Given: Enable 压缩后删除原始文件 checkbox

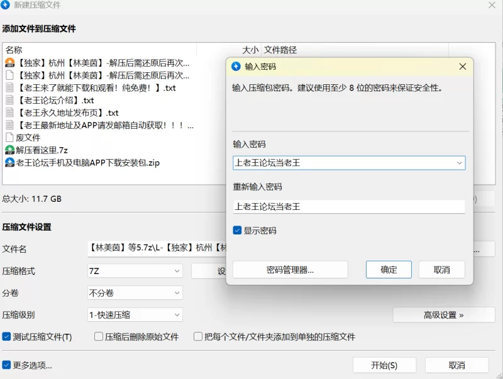Looking at the screenshot, I should click(x=99, y=337).
